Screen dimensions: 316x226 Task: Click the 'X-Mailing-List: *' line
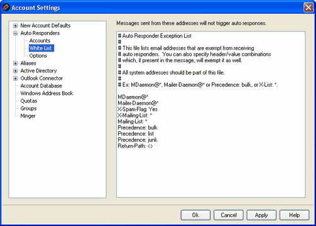point(135,116)
